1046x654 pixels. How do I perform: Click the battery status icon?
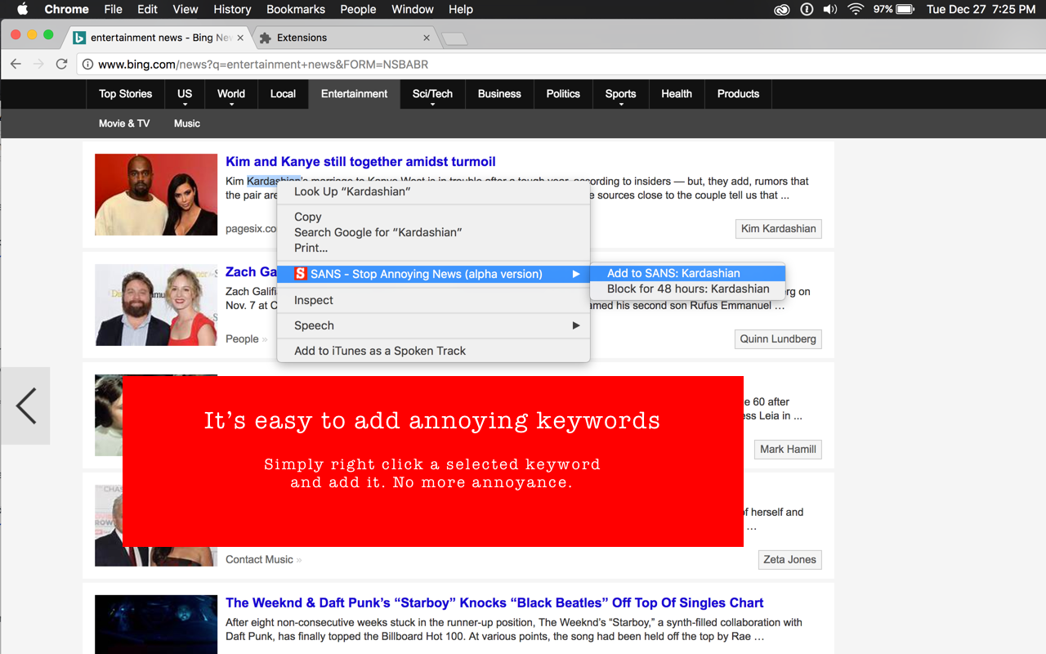click(x=905, y=10)
